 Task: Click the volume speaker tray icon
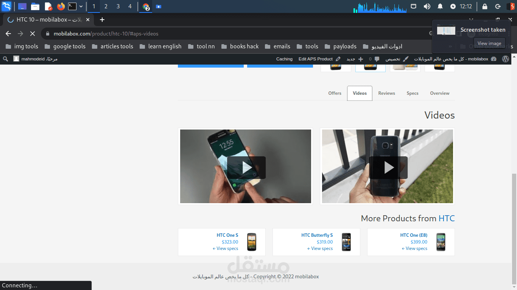(427, 6)
